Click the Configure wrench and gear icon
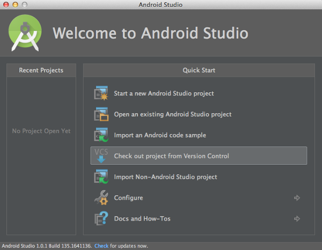 101,197
